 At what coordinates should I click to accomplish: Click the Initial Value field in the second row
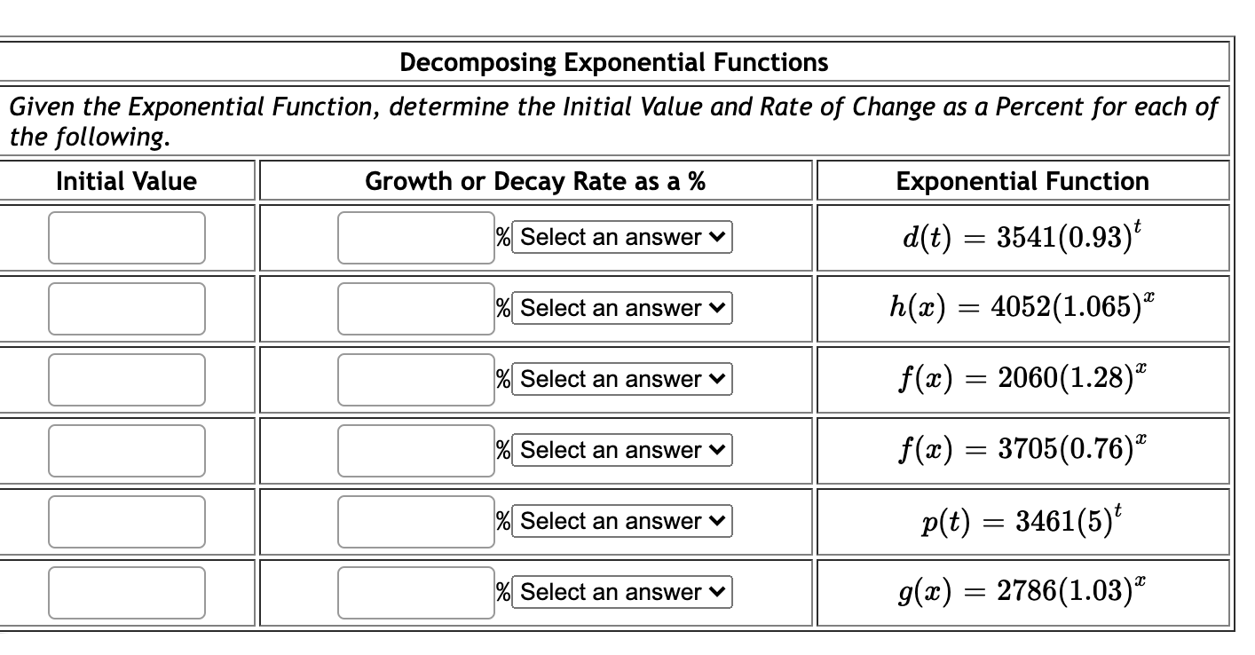pos(126,308)
